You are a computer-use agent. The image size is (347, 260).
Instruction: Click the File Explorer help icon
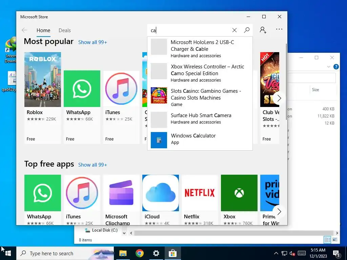pos(336,67)
